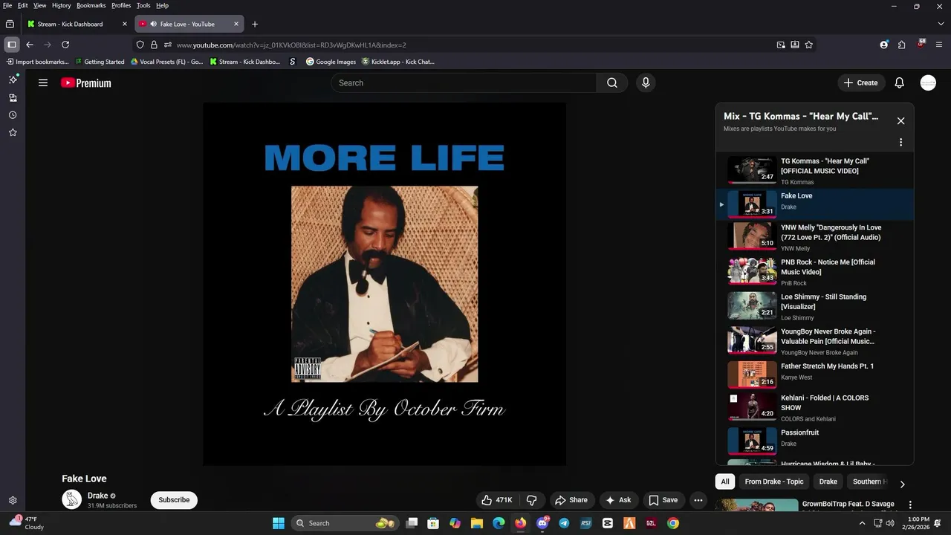Open a new browser tab

(x=254, y=24)
